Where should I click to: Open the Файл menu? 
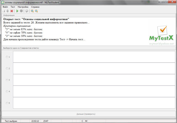tap(5, 6)
